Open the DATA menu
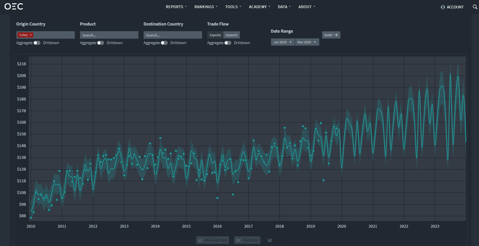 coord(284,7)
